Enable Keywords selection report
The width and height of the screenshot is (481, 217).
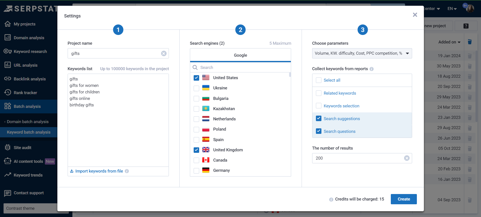click(x=319, y=106)
